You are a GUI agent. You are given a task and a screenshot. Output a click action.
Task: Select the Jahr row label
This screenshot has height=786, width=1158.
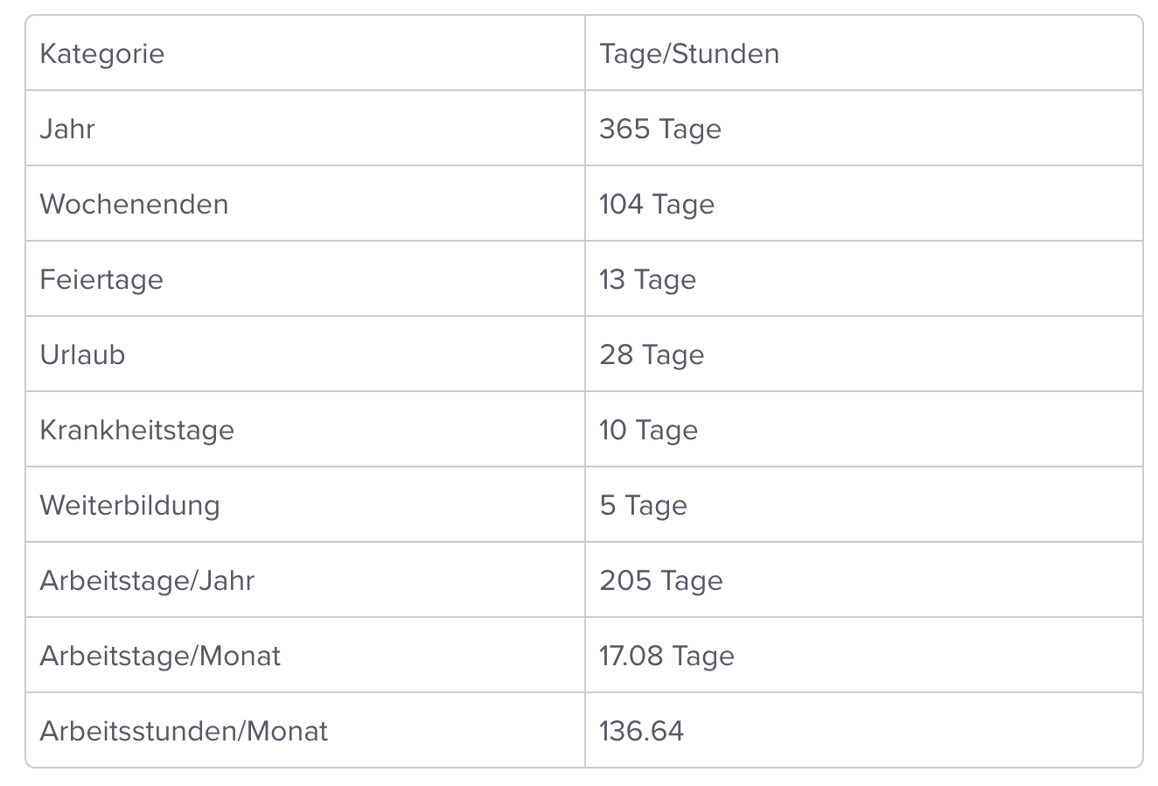(67, 129)
